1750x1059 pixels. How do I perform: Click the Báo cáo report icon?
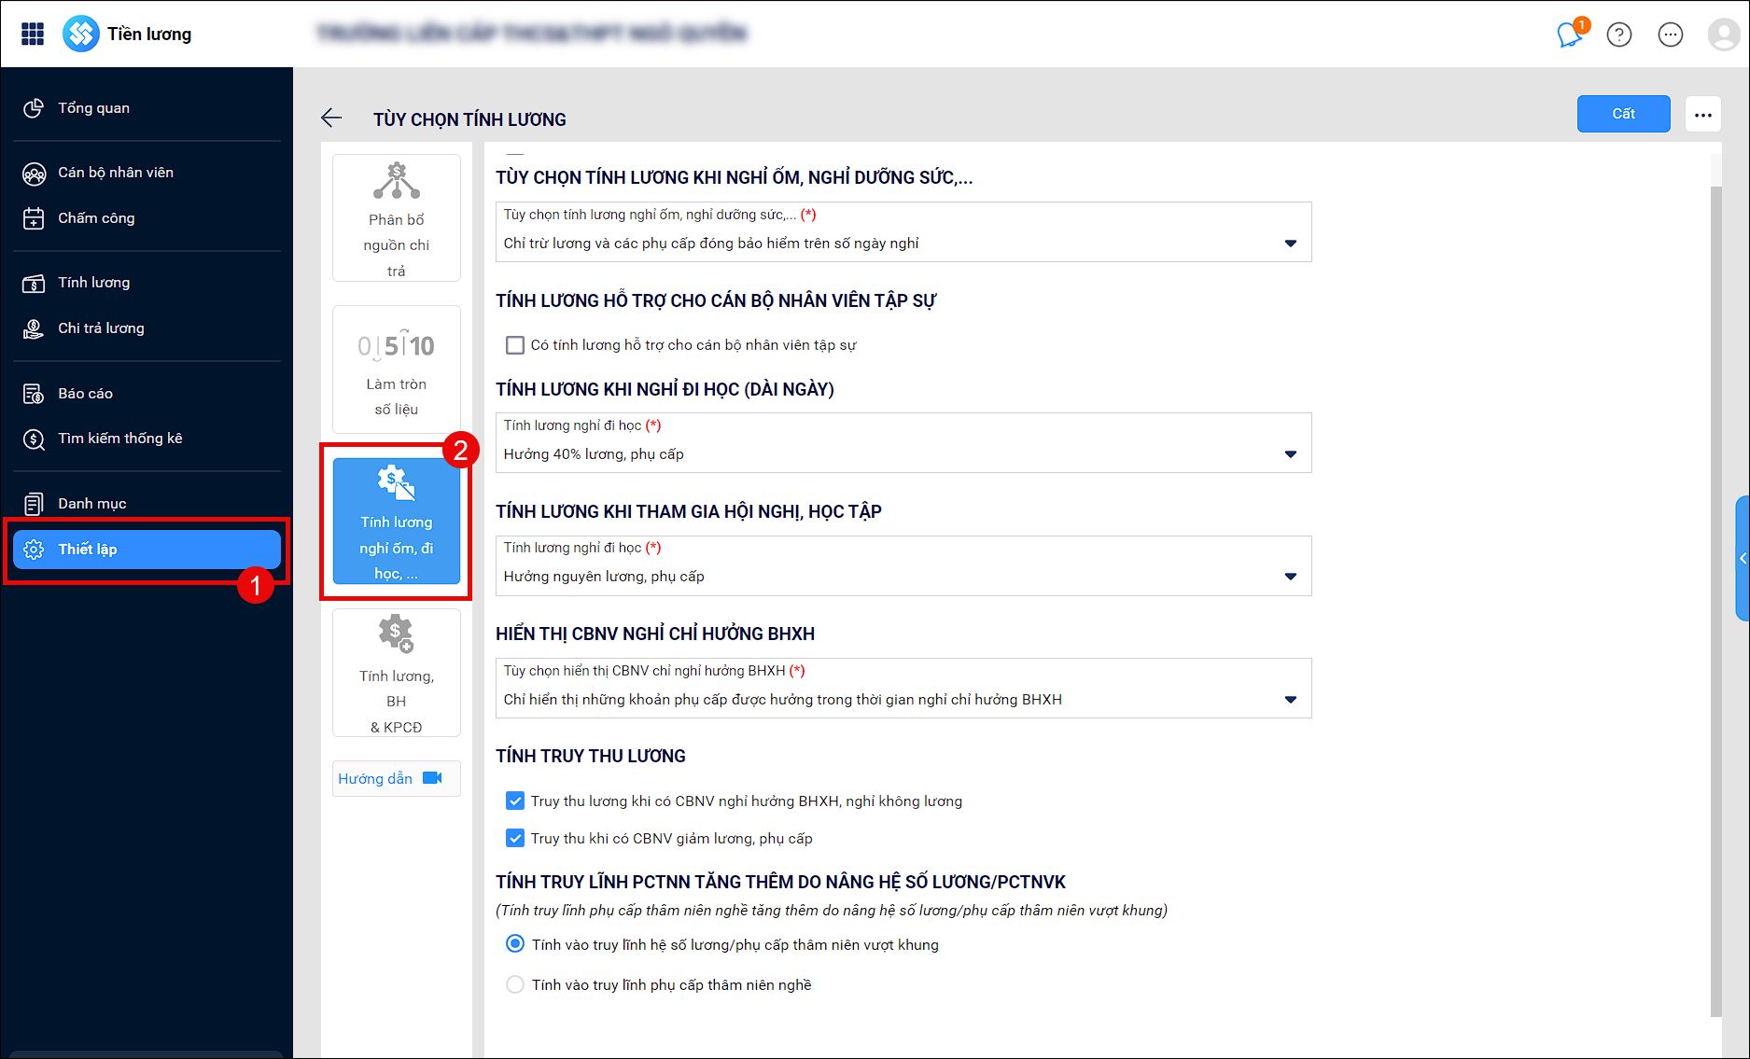click(x=34, y=394)
